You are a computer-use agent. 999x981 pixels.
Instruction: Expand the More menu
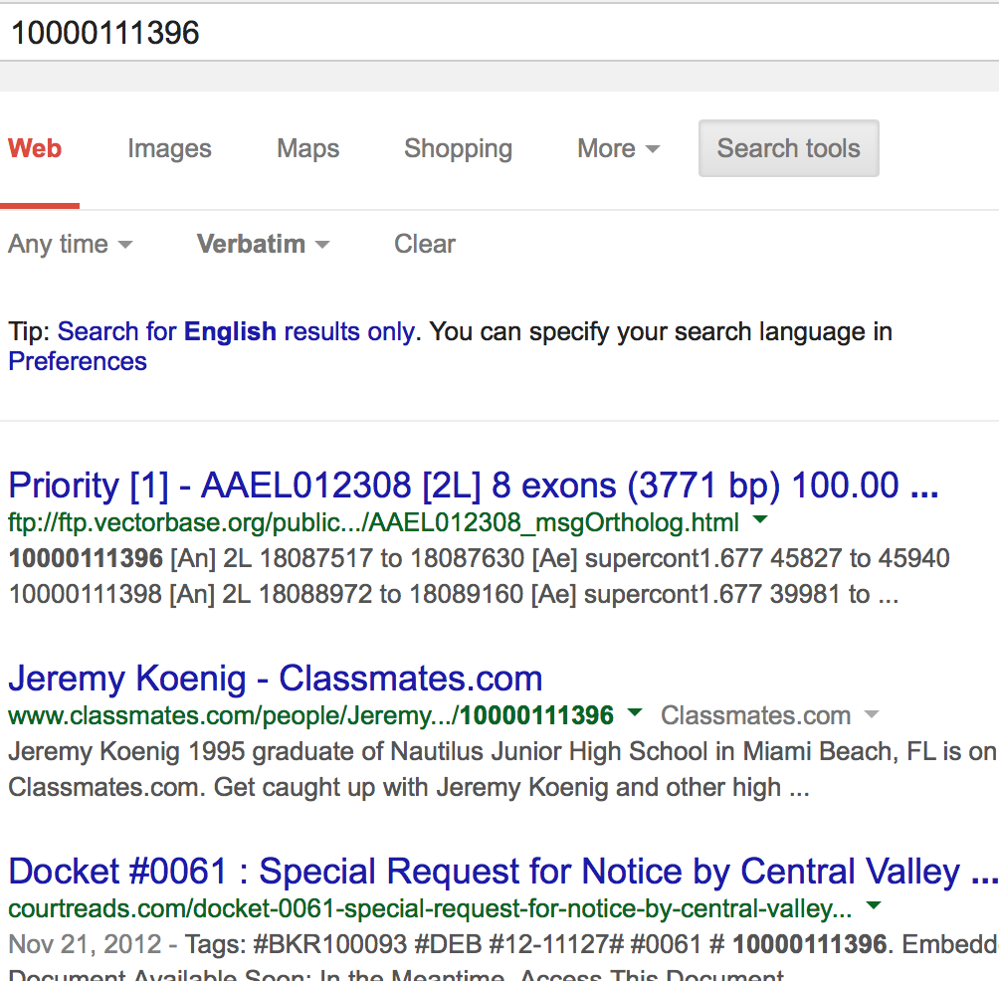coord(618,149)
